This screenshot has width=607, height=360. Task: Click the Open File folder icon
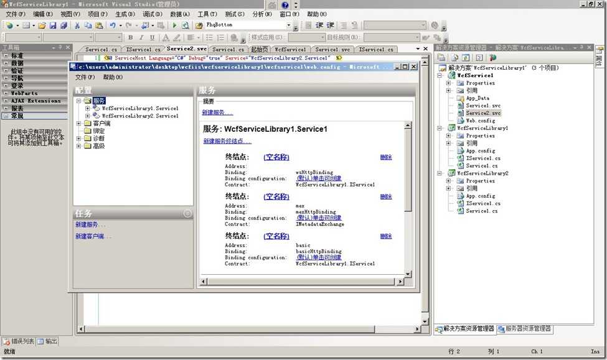coord(42,25)
